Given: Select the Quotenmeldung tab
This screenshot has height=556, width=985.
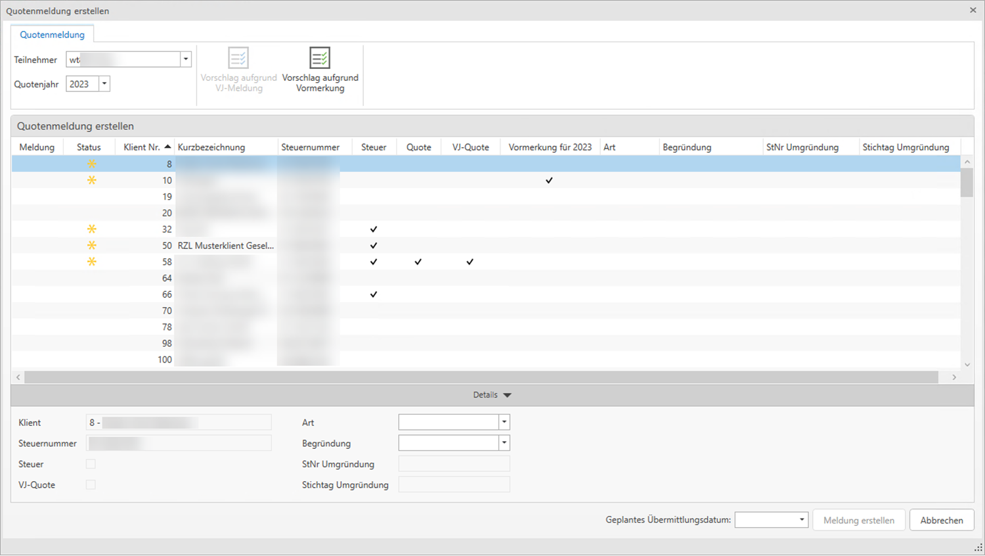Looking at the screenshot, I should click(52, 35).
